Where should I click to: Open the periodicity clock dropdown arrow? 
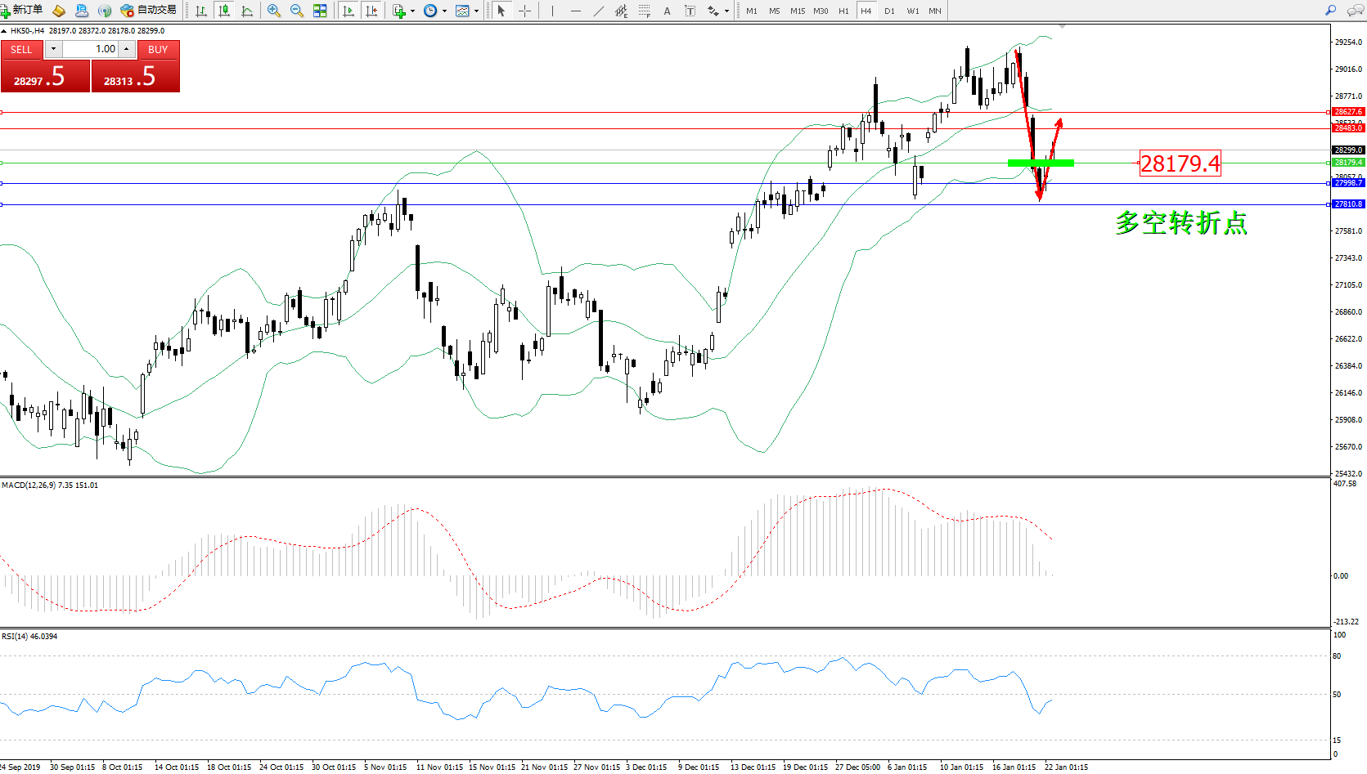click(x=444, y=11)
